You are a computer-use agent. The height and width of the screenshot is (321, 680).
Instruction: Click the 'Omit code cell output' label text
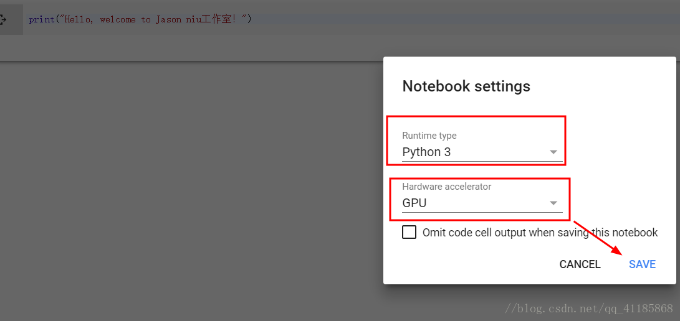pos(540,233)
